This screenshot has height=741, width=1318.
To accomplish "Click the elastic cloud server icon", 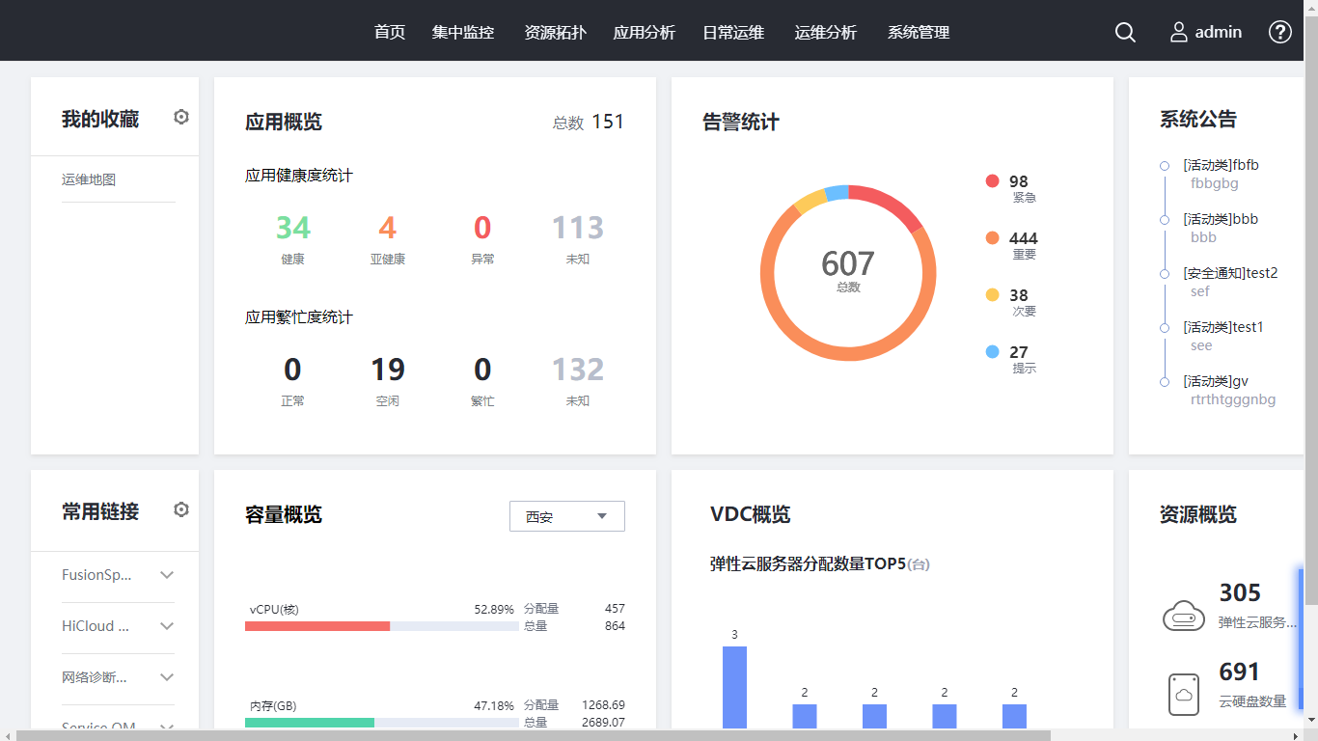I will pyautogui.click(x=1184, y=615).
